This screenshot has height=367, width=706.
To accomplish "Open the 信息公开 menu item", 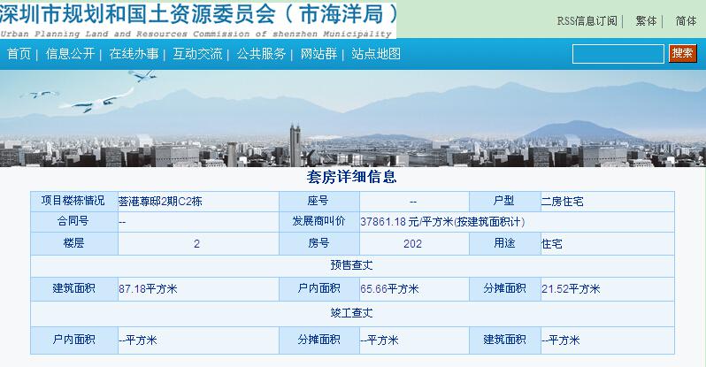I will tap(70, 54).
